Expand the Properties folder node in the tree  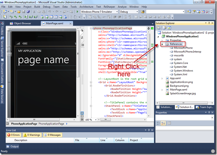[x=162, y=40]
